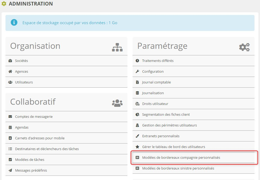Open Modèles de bordereaux sinistre personnalisés
This screenshot has width=260, height=180.
pyautogui.click(x=178, y=168)
